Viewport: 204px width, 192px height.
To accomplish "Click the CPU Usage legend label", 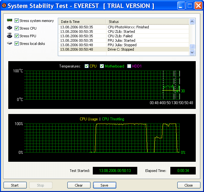I will [x=89, y=119].
